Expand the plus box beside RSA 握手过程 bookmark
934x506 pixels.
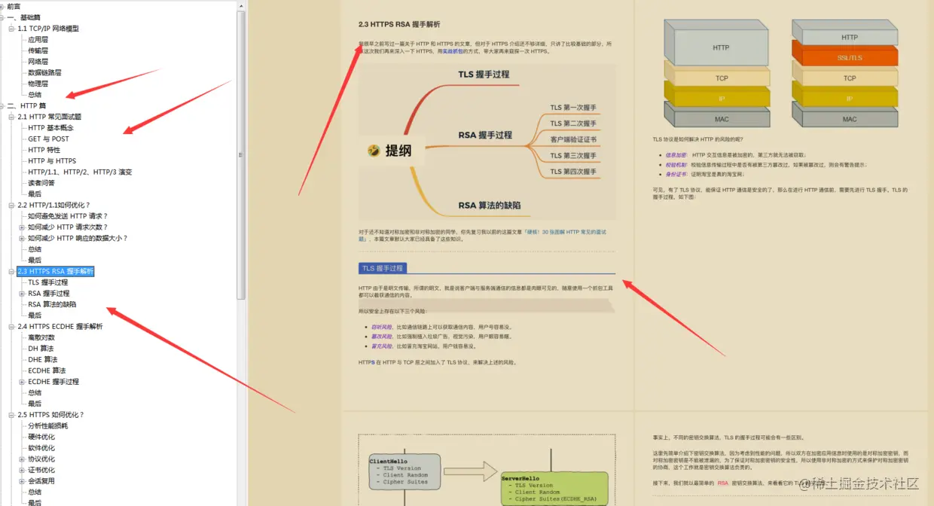coord(22,293)
